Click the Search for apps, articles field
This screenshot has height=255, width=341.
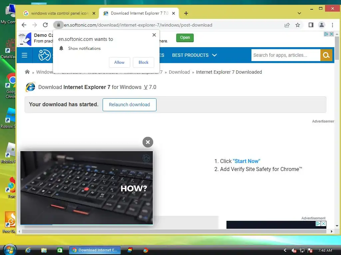(285, 55)
